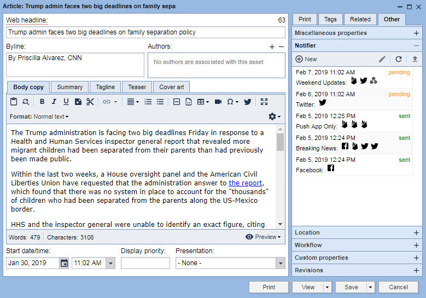Click in the Web headline field
The image size is (426, 298).
tap(145, 32)
